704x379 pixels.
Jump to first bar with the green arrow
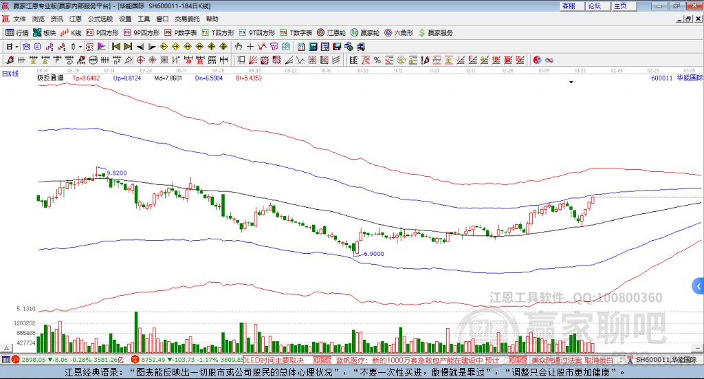pos(115,47)
